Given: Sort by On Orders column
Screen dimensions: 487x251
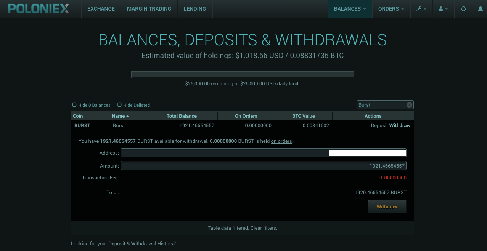Looking at the screenshot, I should click(246, 116).
